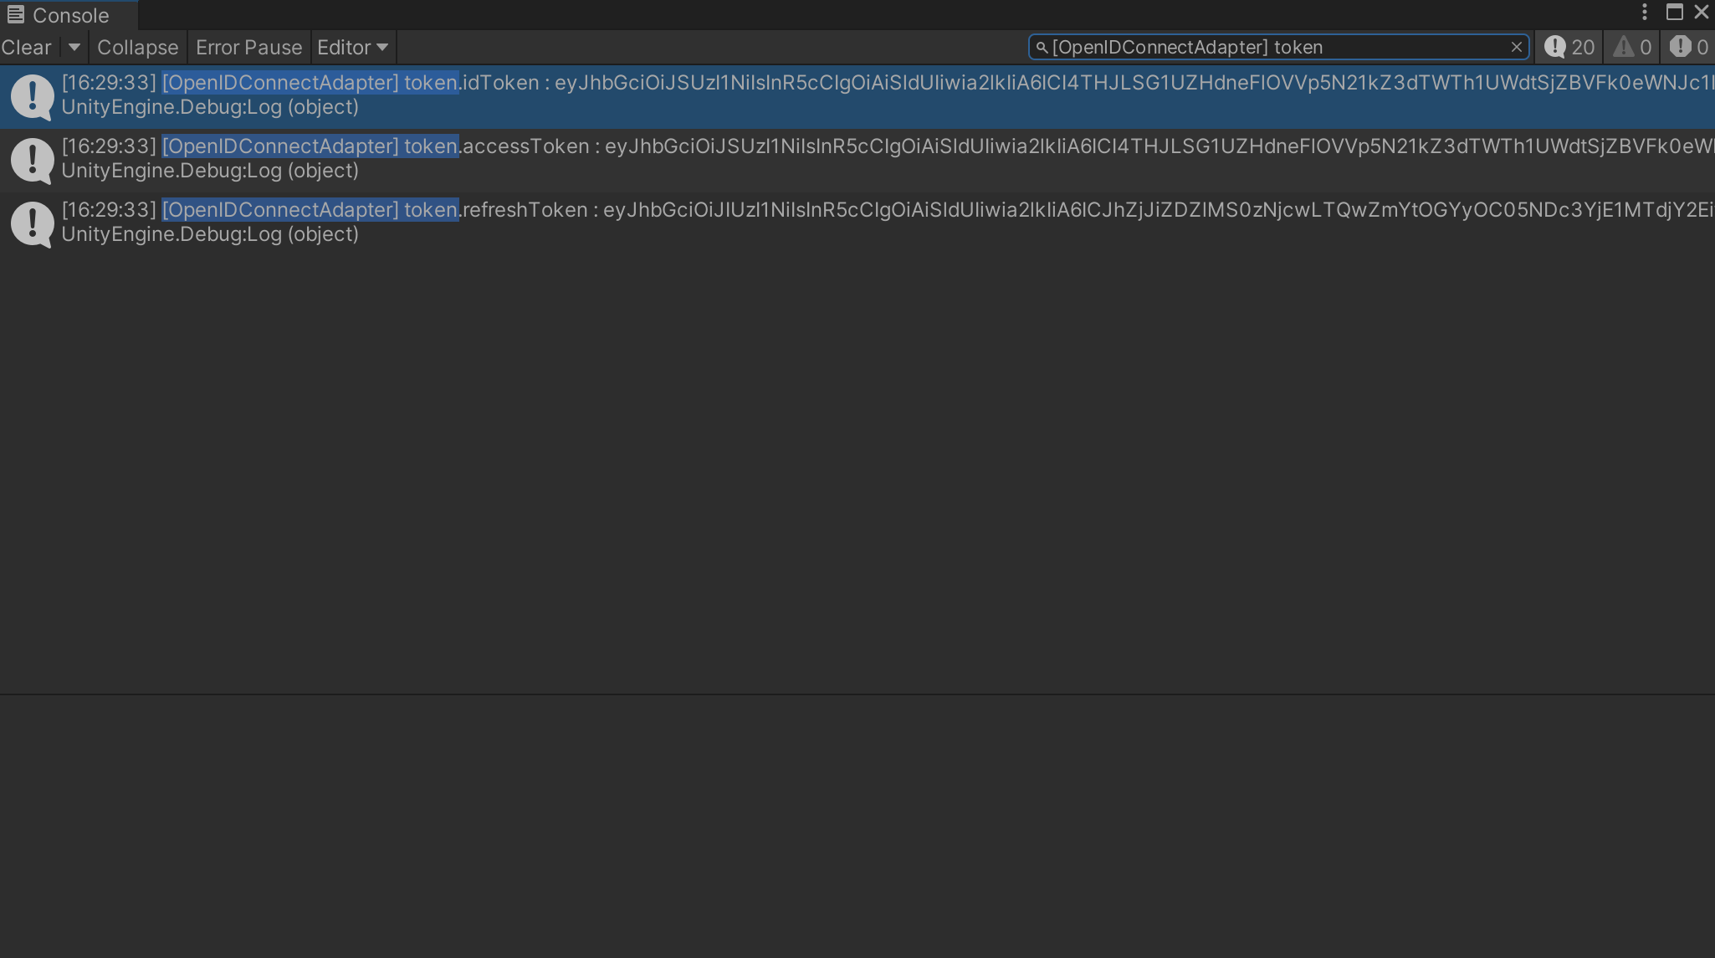Open the Console panel options menu (three dots)

1644,13
